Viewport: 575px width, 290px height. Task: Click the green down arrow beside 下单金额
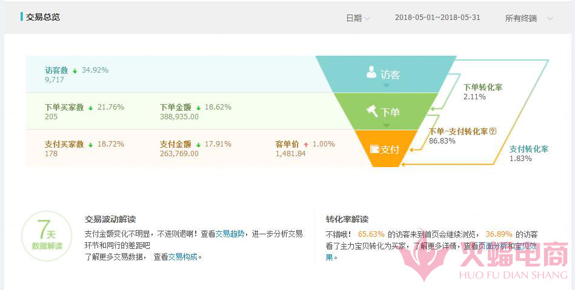pos(198,108)
